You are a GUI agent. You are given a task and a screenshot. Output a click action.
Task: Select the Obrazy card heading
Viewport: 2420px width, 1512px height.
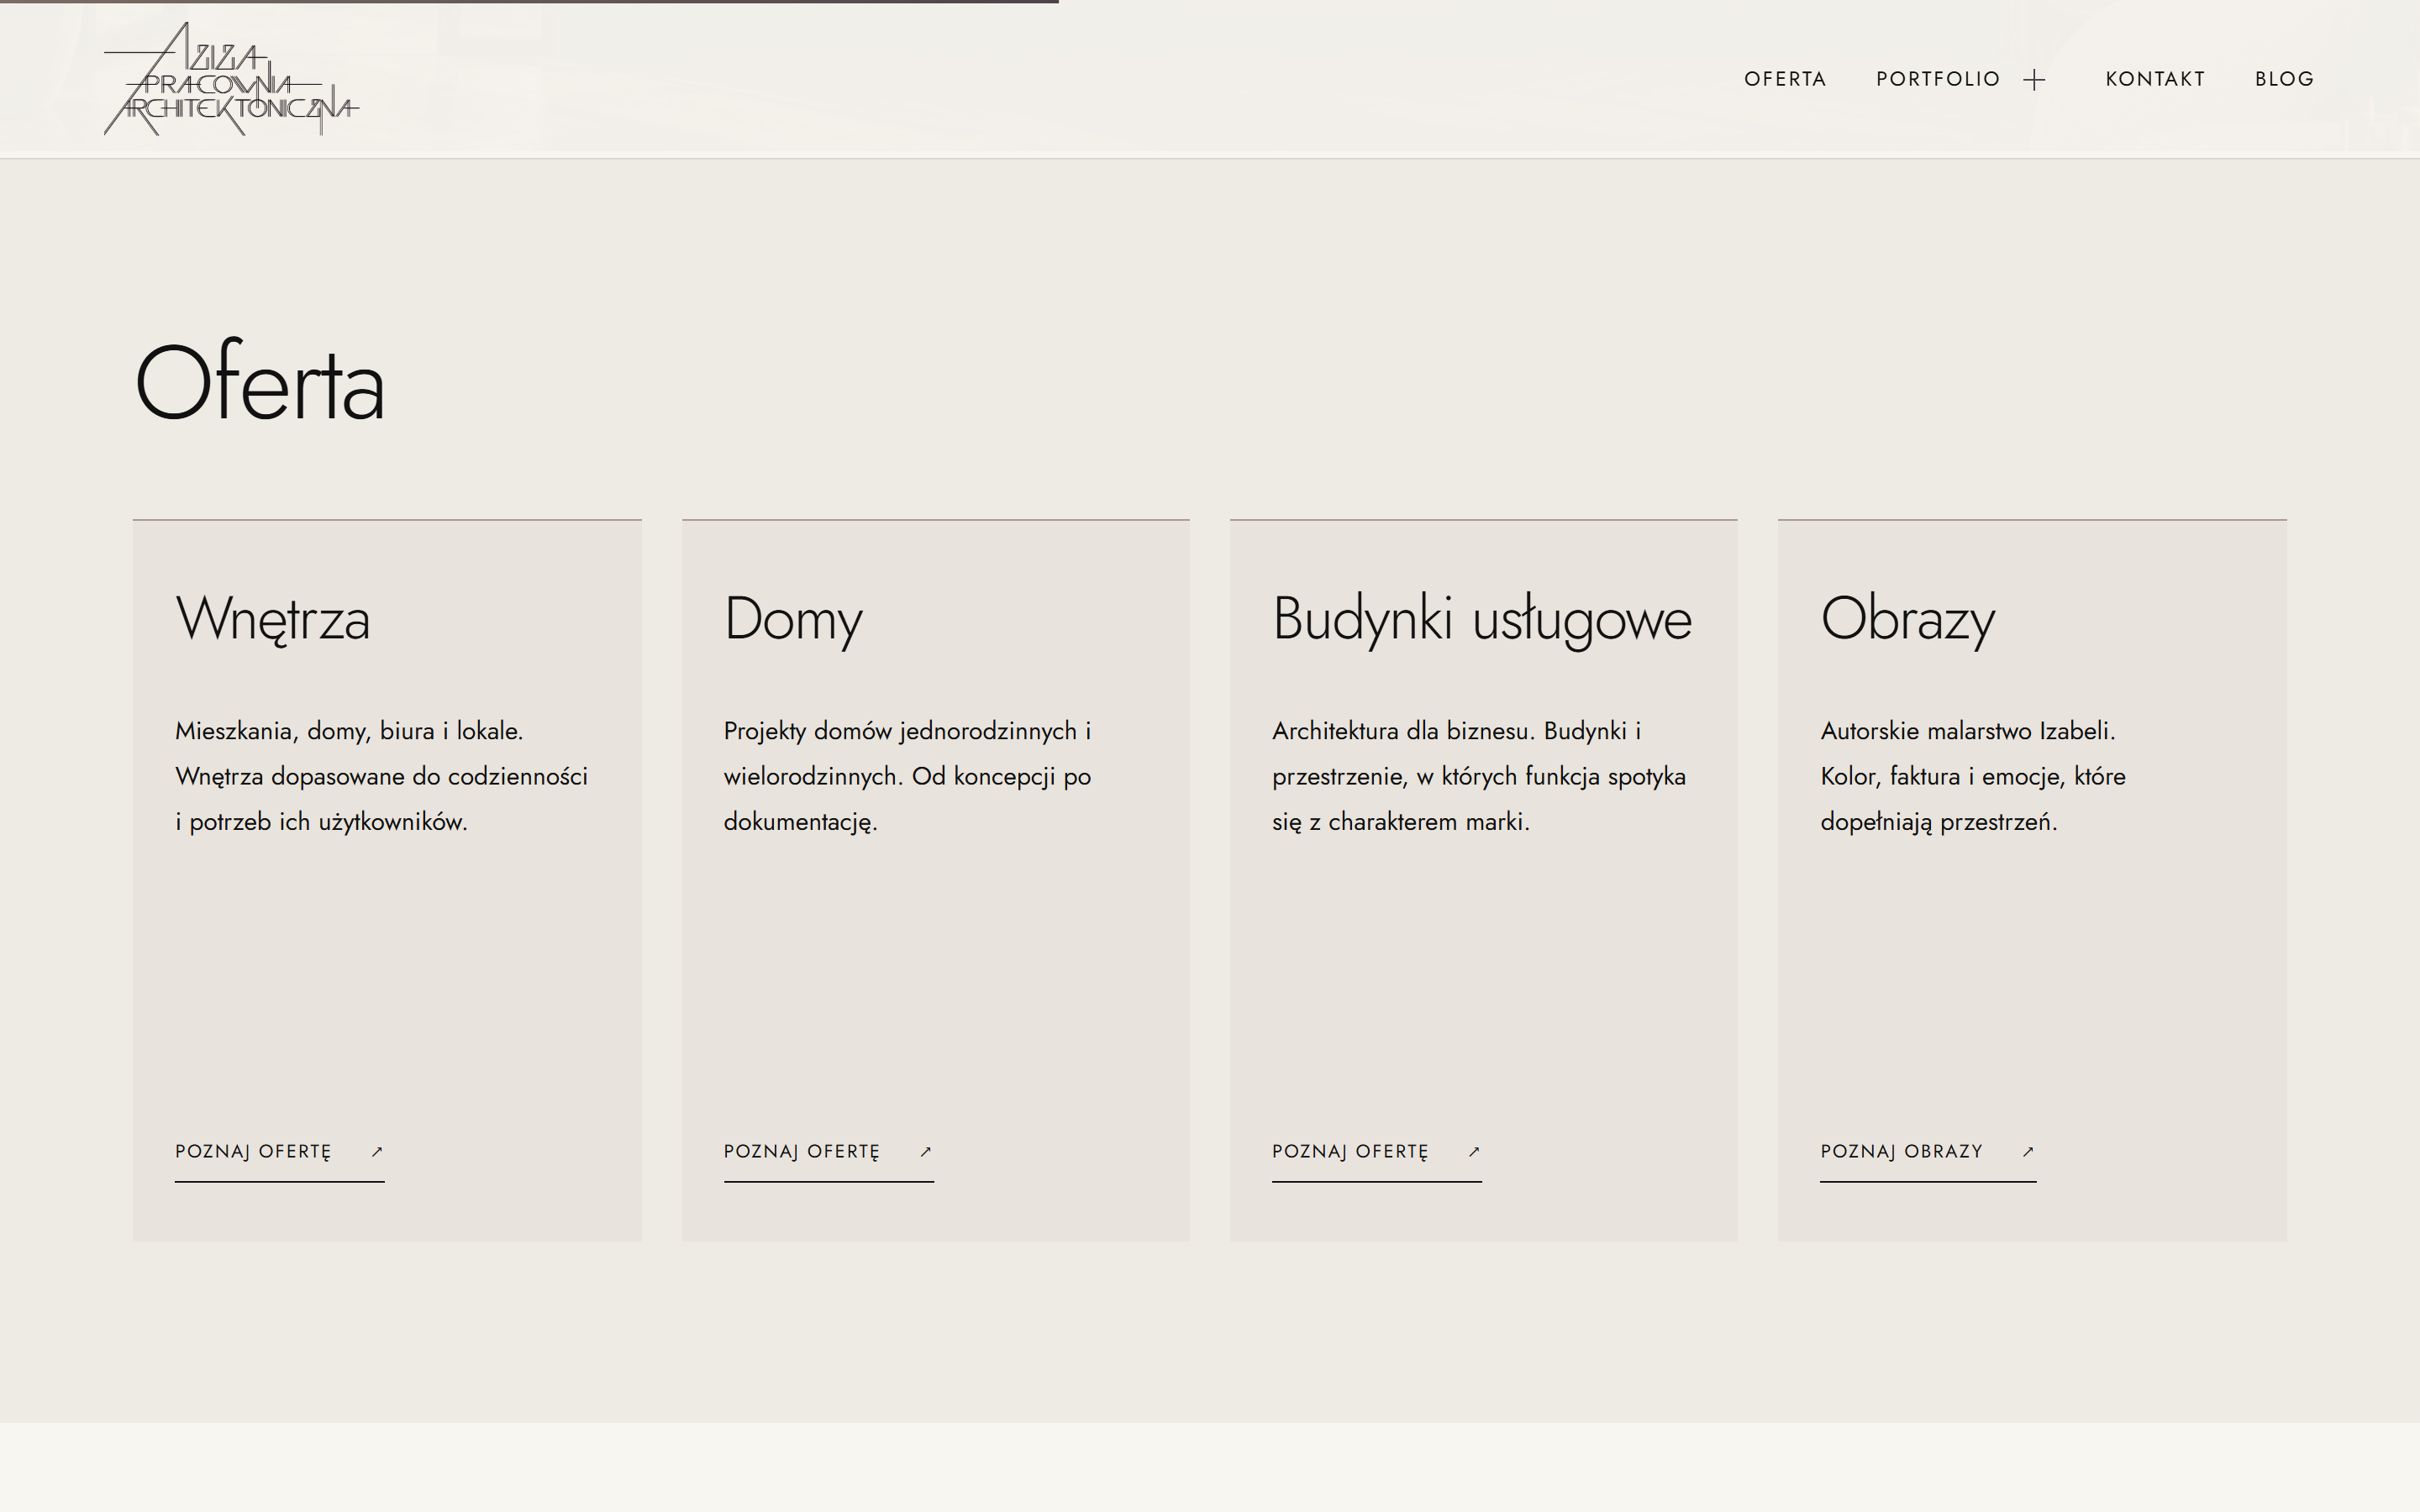click(1907, 619)
